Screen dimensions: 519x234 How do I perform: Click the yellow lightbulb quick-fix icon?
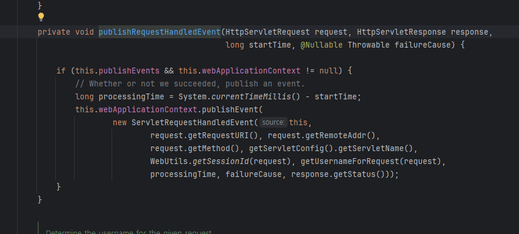point(41,17)
